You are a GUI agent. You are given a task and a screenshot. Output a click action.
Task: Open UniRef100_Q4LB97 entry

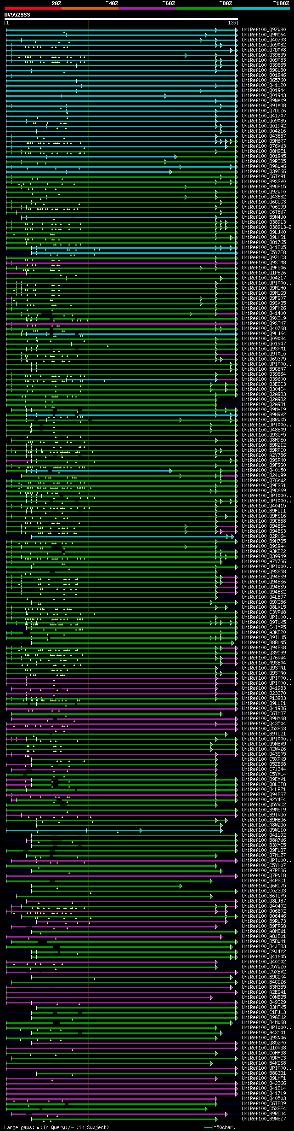pyautogui.click(x=264, y=597)
